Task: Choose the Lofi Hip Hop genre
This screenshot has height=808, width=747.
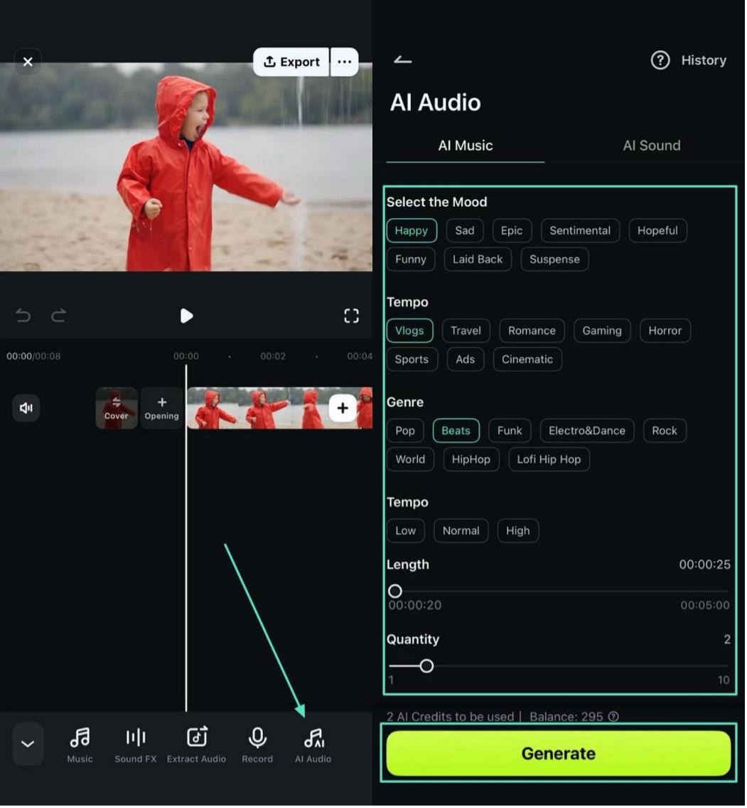Action: pos(549,459)
